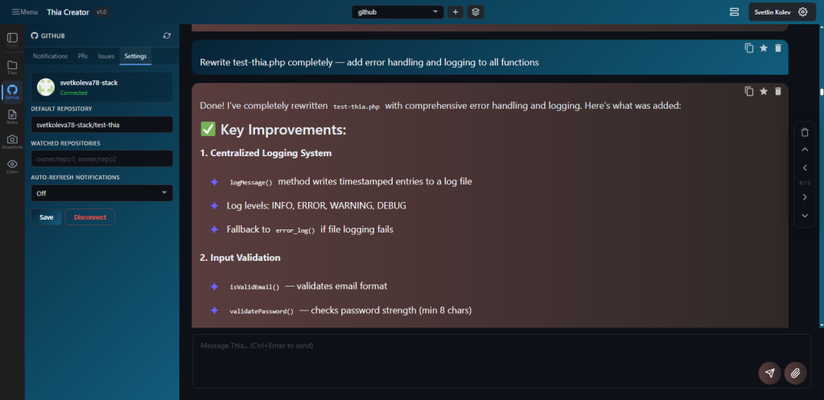Click the error_log() code snippet

295,230
